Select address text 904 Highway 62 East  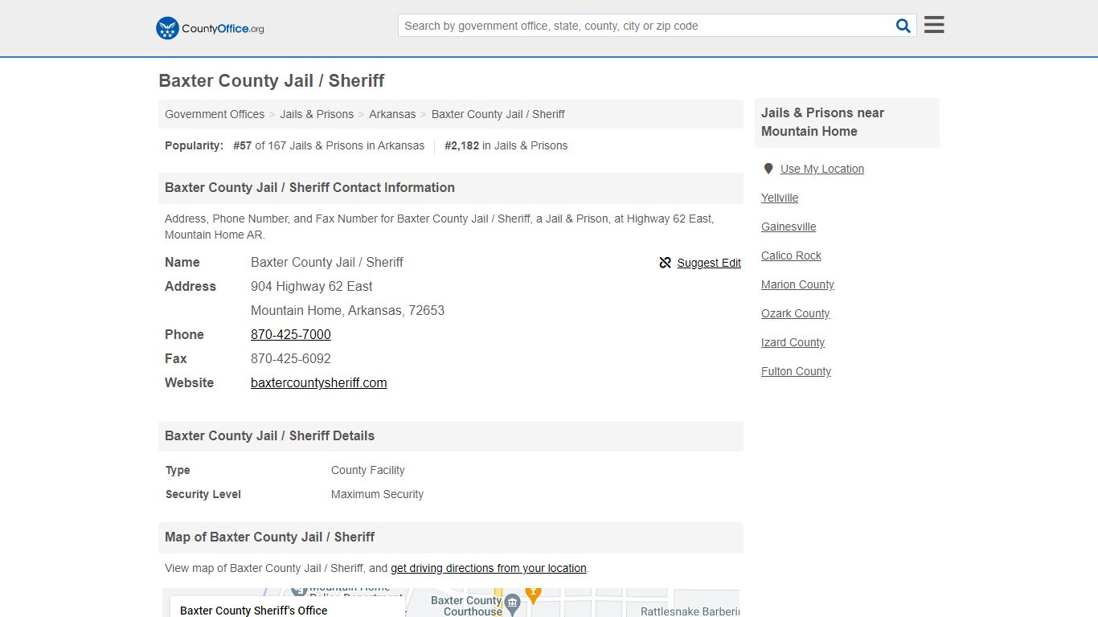pyautogui.click(x=312, y=286)
